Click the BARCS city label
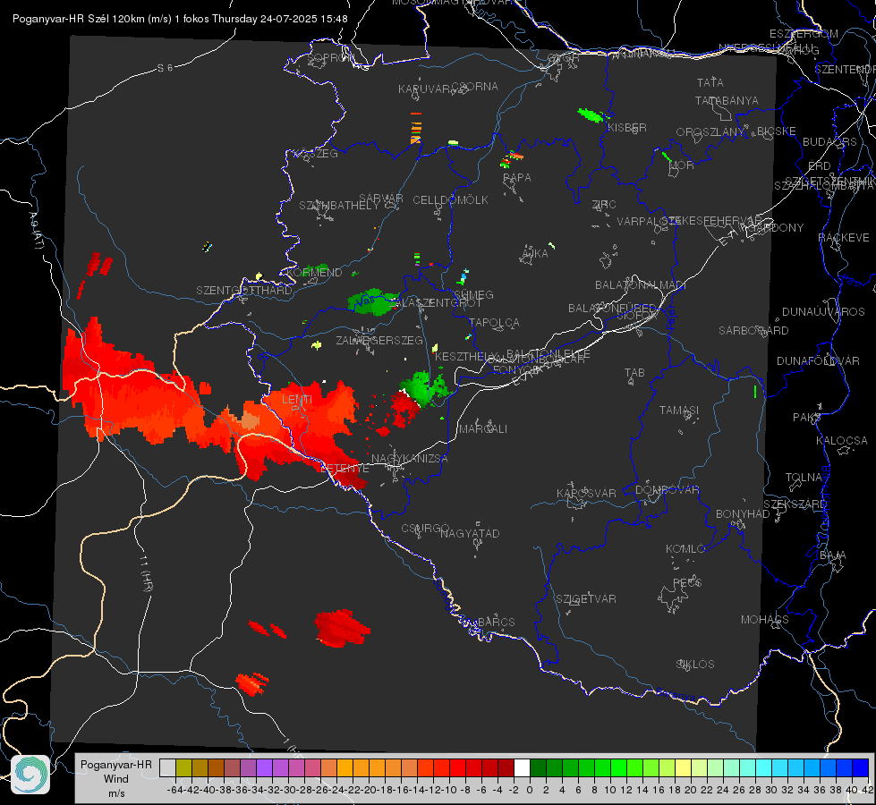876x805 pixels. (497, 622)
